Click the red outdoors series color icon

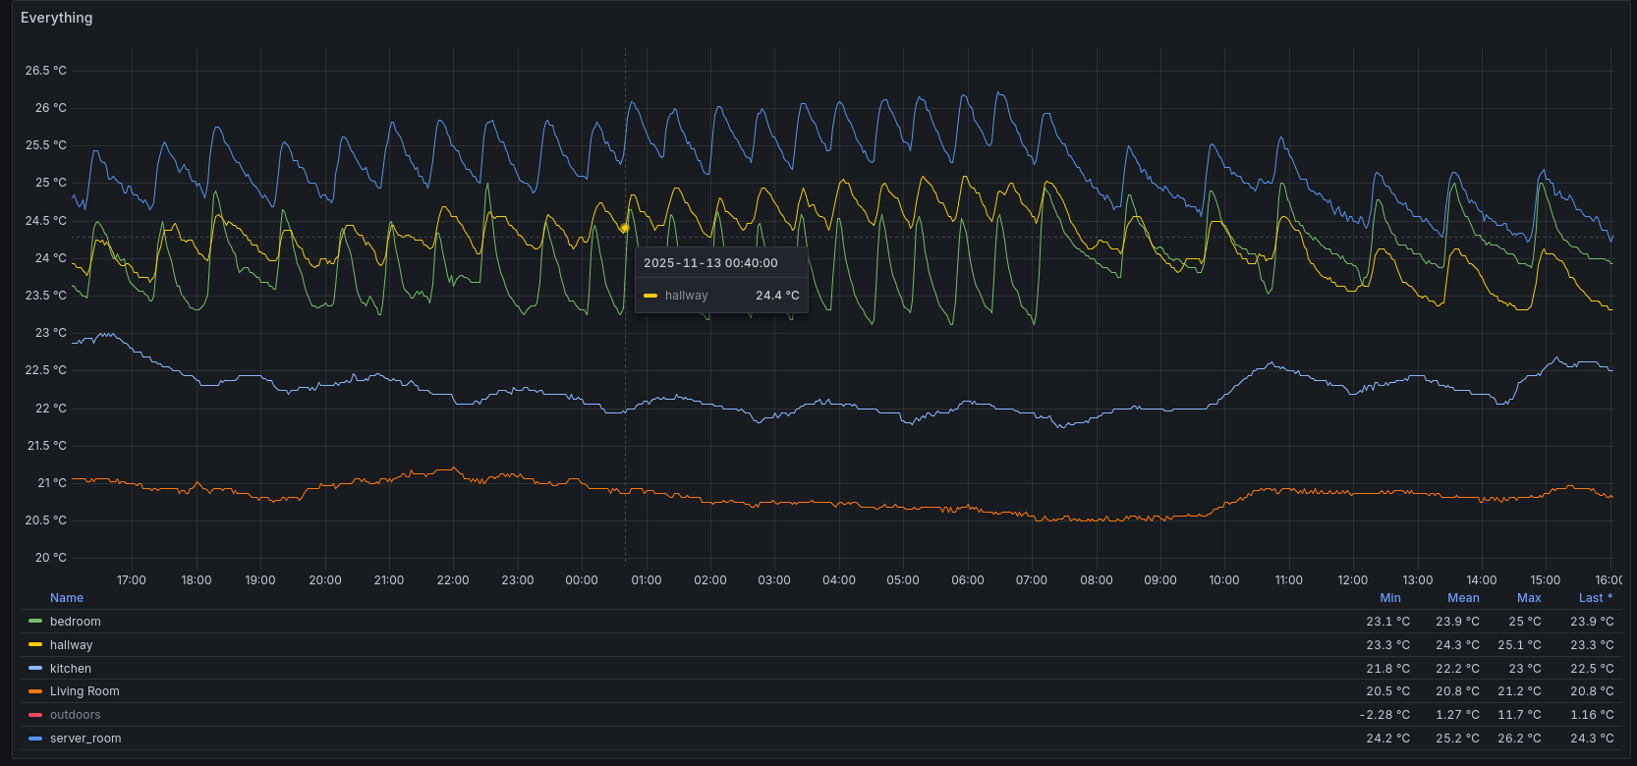point(35,715)
